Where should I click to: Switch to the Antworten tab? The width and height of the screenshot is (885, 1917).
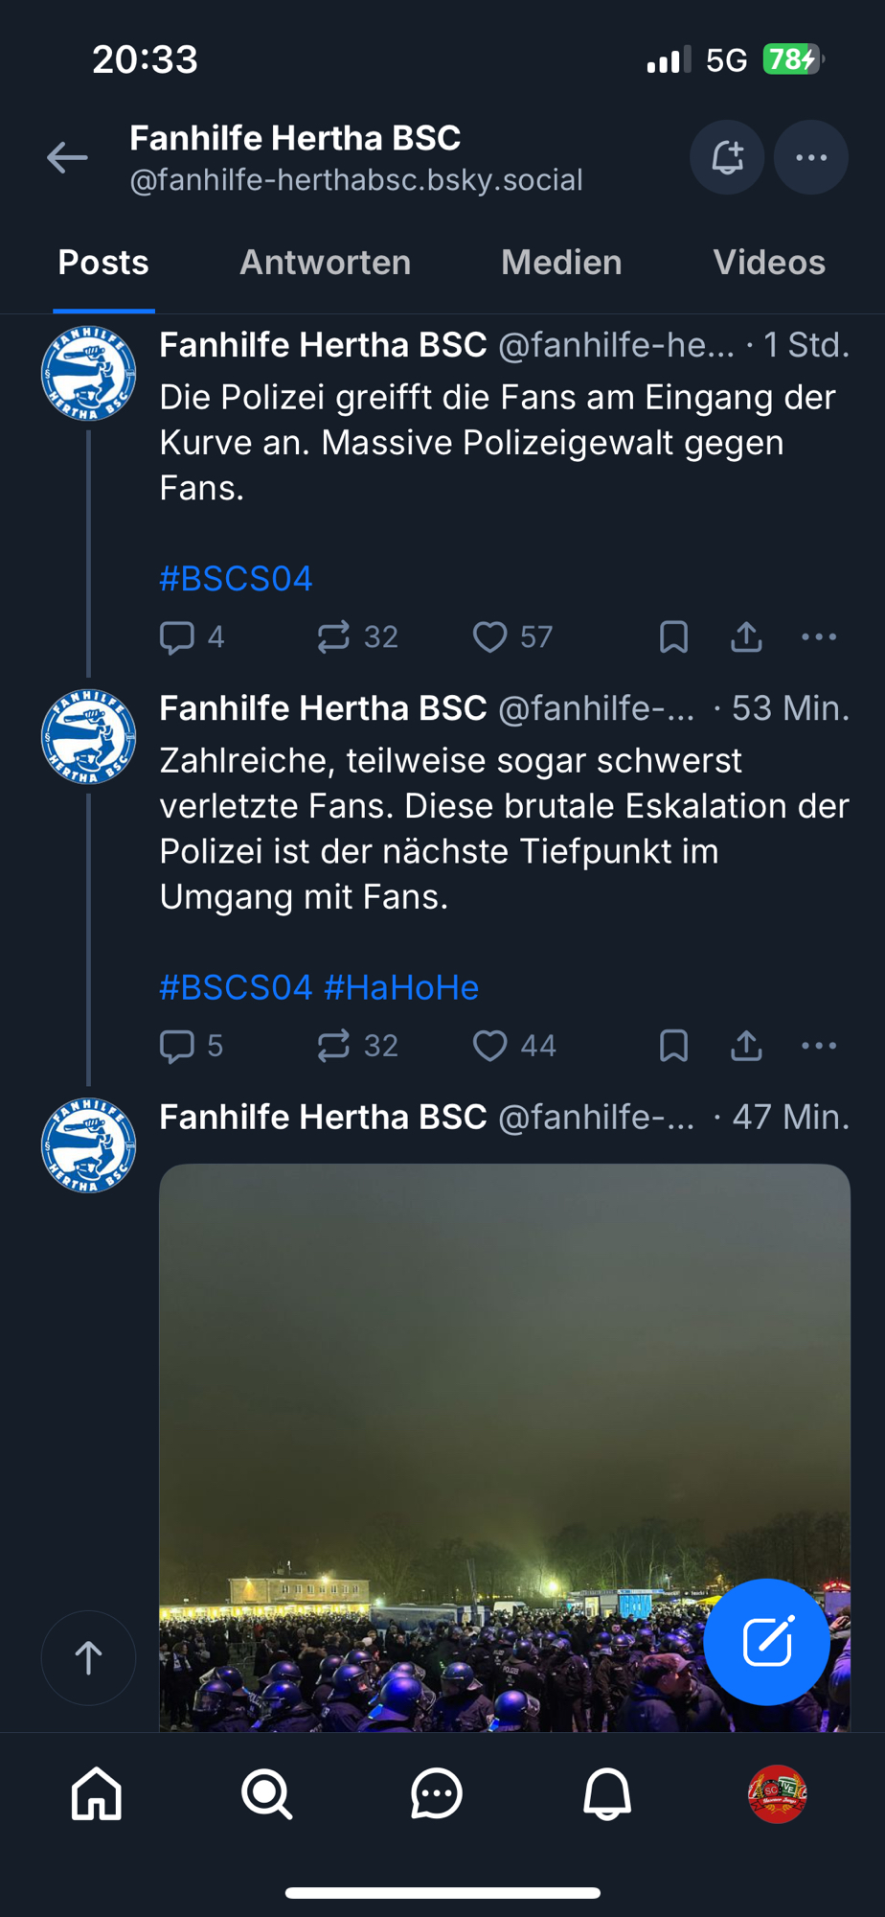coord(325,263)
